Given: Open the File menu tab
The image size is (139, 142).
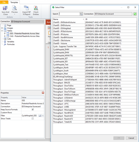Looking at the screenshot, I should point(4,2).
